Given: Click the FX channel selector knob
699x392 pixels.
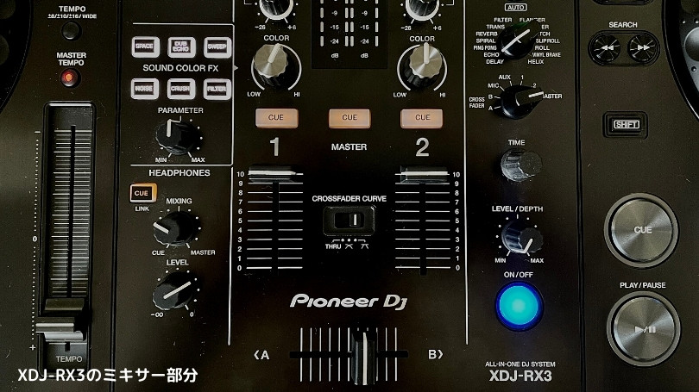Looking at the screenshot, I should (520, 101).
